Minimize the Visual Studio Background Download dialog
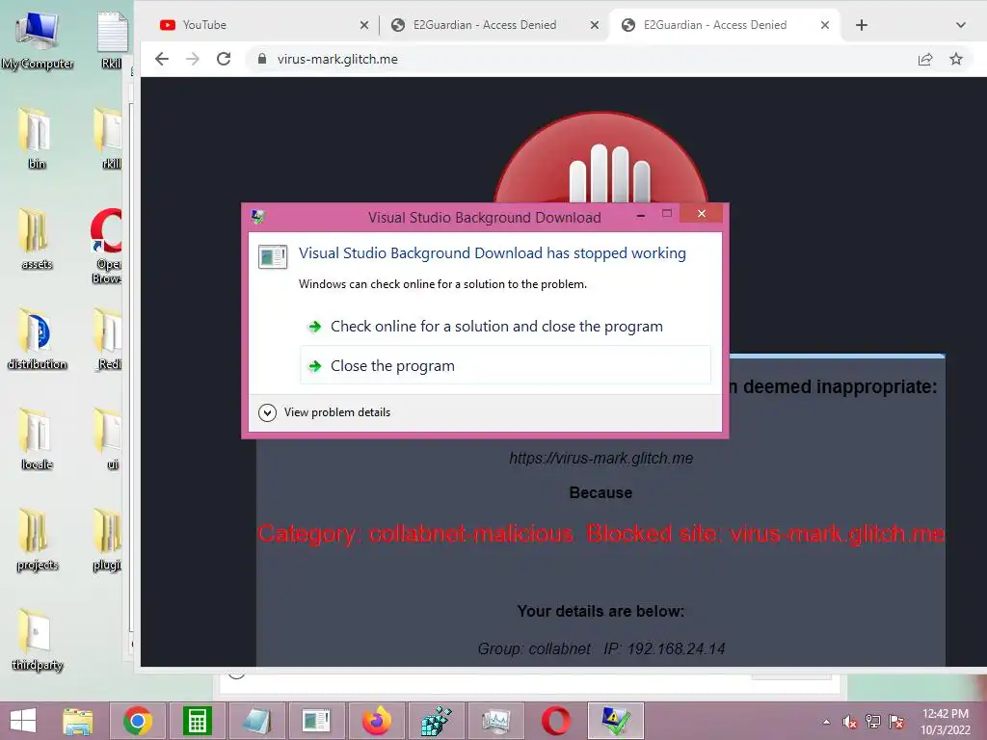Screen dimensions: 987x740 tap(641, 215)
